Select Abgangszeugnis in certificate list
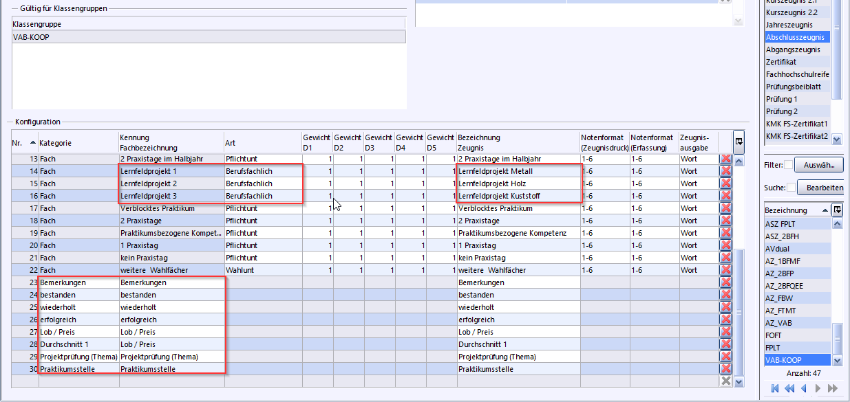Screen dimensions: 850x402 point(793,49)
